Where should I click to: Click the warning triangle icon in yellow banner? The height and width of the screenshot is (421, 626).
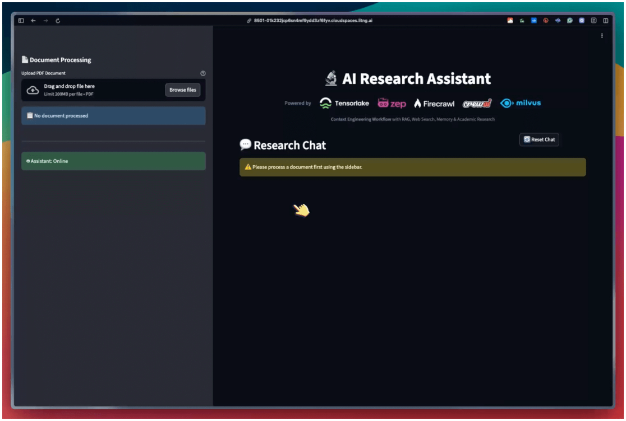[248, 167]
